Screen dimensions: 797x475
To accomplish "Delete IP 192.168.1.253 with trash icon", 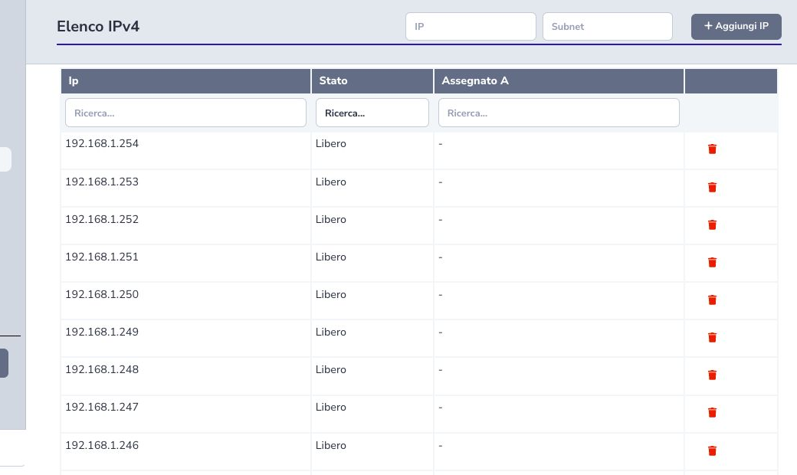I will 712,187.
